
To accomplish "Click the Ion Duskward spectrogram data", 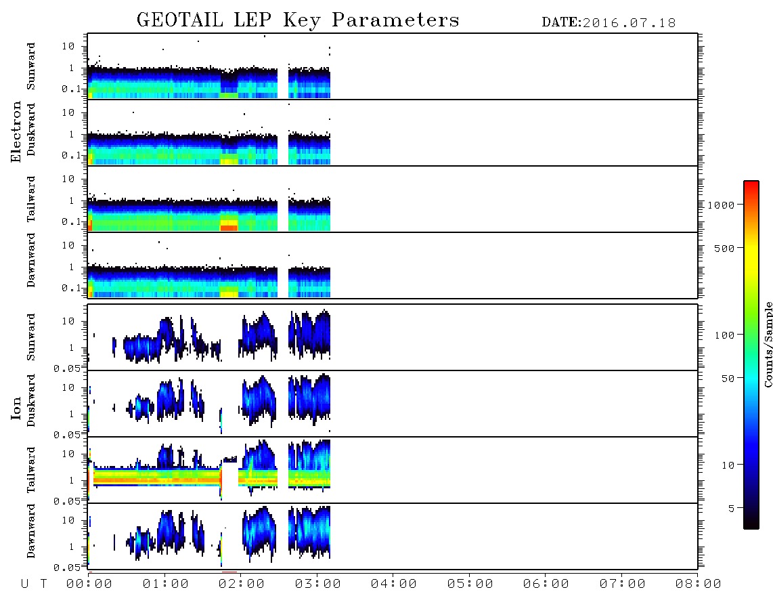I will coord(208,402).
